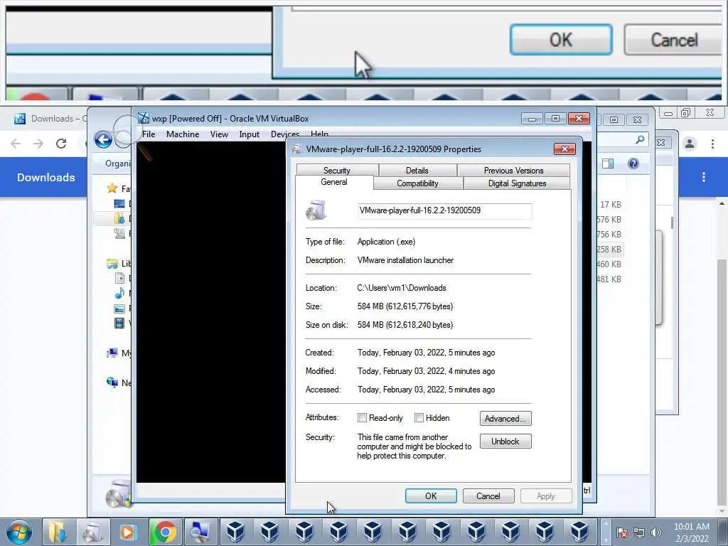Click the volume speaker tray icon
728x546 pixels.
coord(655,532)
